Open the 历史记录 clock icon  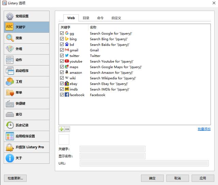(x=10, y=125)
